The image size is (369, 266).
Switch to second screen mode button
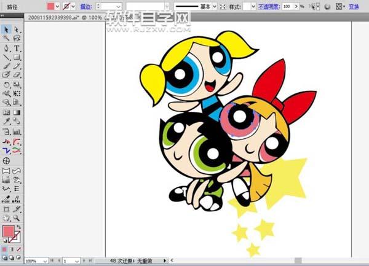11,258
